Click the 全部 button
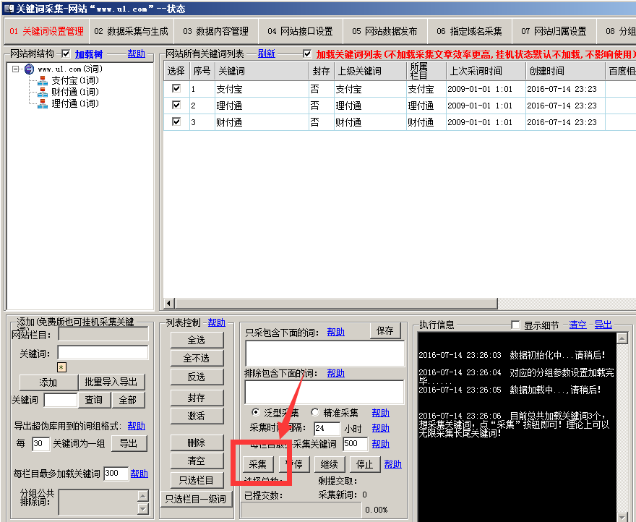The height and width of the screenshot is (522, 636). click(x=128, y=401)
